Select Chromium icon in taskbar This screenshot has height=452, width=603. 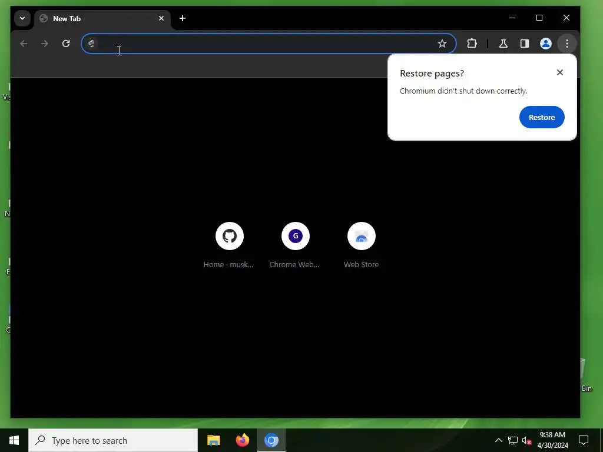click(271, 440)
